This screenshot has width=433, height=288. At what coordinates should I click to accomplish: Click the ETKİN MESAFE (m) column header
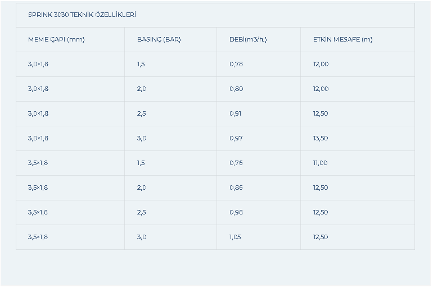(342, 39)
